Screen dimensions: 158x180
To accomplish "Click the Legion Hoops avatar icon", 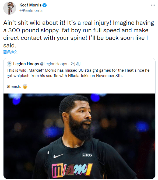I will (x=9, y=64).
